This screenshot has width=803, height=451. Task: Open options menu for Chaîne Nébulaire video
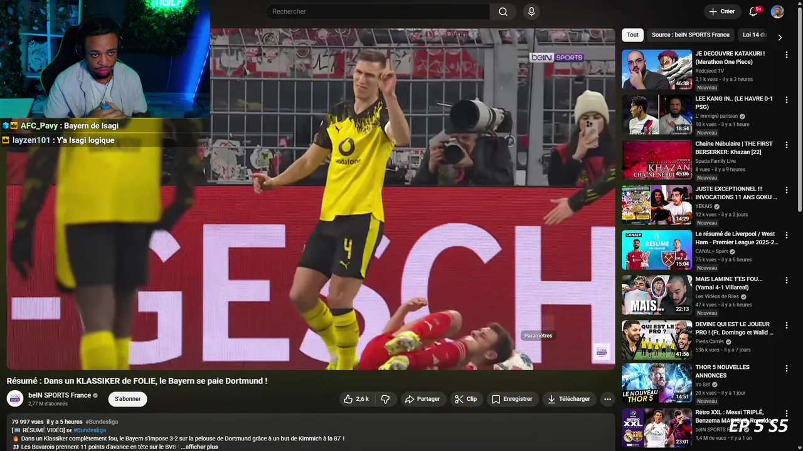(786, 145)
